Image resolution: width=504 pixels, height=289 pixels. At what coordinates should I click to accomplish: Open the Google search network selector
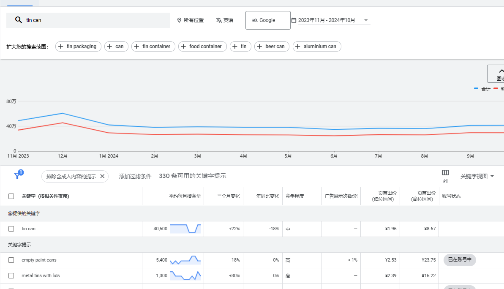(268, 20)
